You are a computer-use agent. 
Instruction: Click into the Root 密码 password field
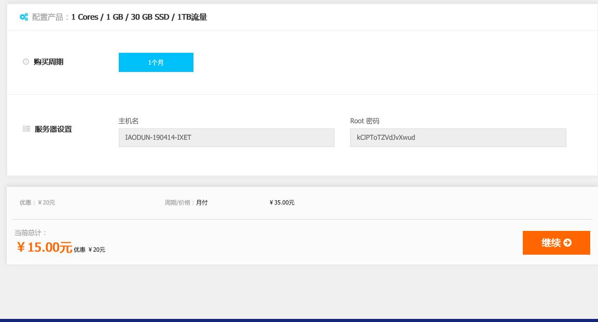457,138
